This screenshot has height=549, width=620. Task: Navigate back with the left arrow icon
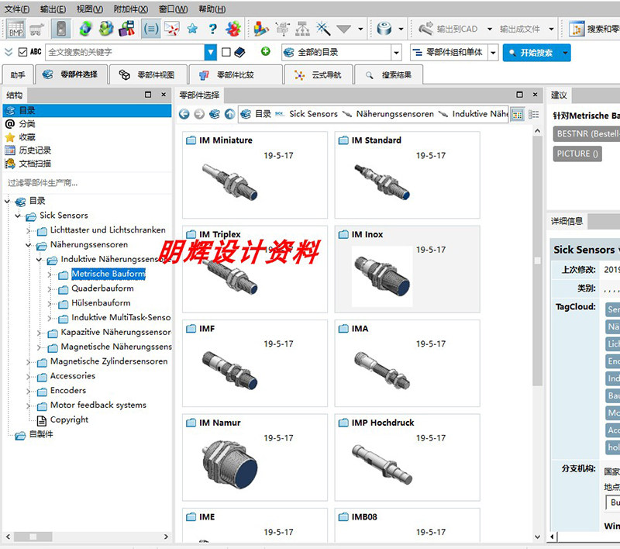pyautogui.click(x=184, y=114)
